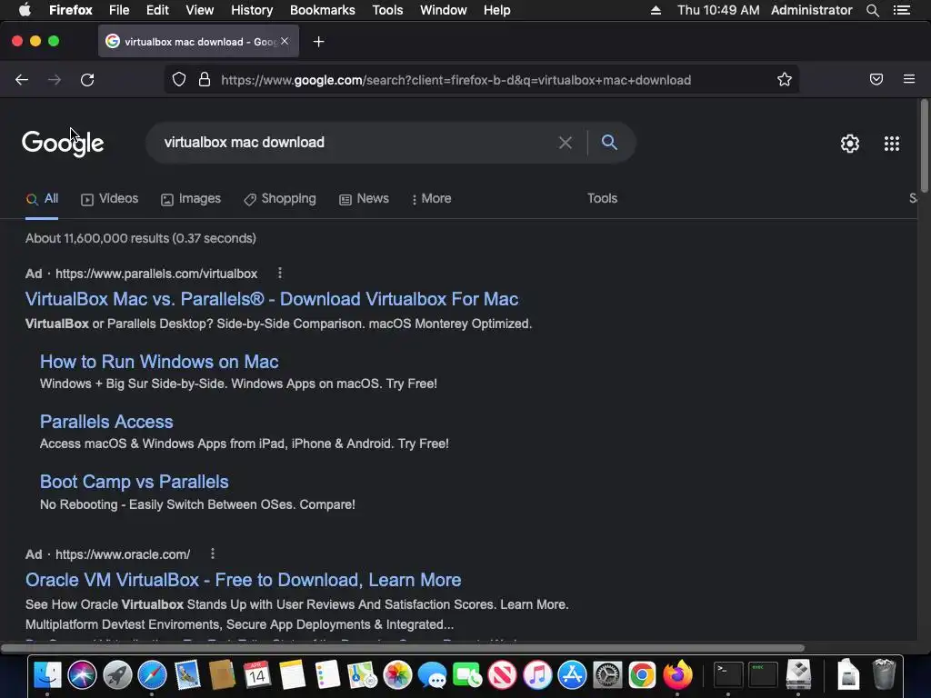Open Spotlight search in menu bar

[x=872, y=10]
